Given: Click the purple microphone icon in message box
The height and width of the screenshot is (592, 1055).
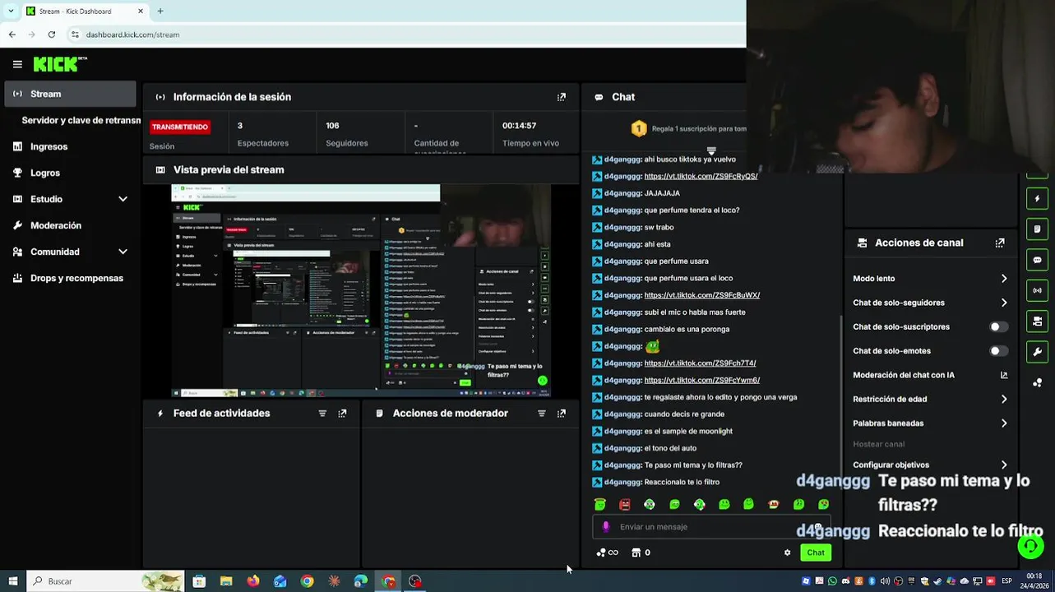Looking at the screenshot, I should [x=606, y=527].
